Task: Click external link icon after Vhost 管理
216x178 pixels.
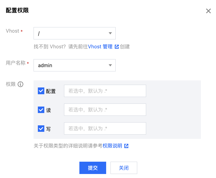Action: tap(117, 47)
